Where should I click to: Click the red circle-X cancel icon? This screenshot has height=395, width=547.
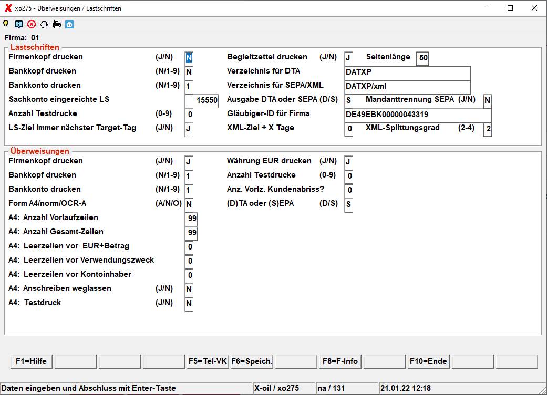[32, 24]
